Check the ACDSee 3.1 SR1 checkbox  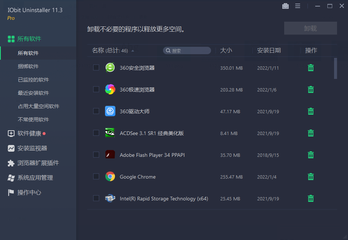(96, 133)
